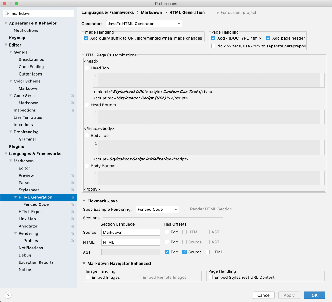
Task: Click the project icon beside Inspections
Action: [x=72, y=110]
